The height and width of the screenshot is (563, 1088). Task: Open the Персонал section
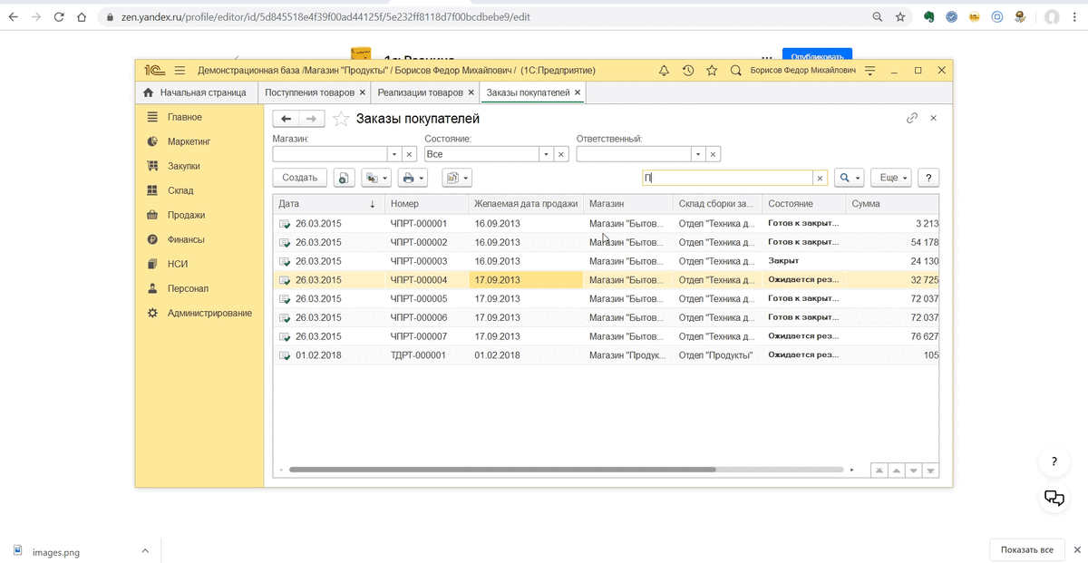188,288
